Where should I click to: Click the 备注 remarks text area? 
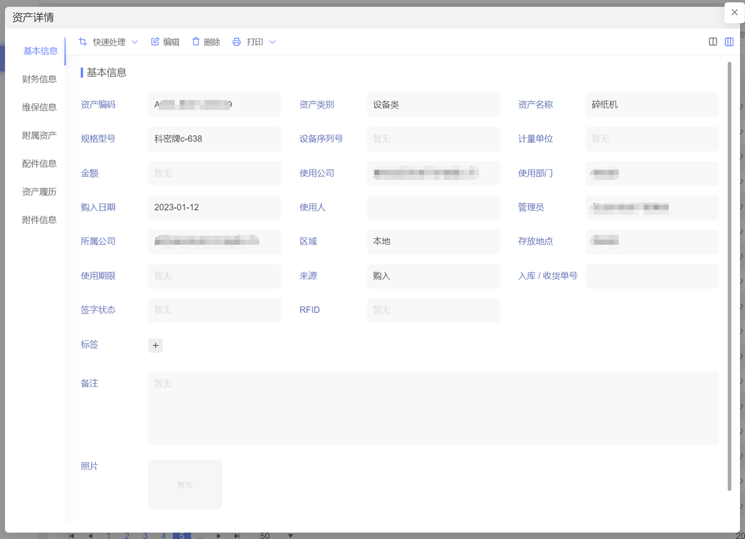click(433, 408)
